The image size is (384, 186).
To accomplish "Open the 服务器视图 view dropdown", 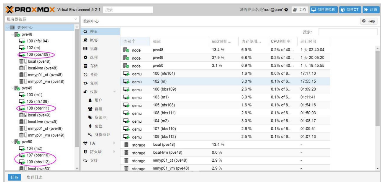I will (x=76, y=19).
